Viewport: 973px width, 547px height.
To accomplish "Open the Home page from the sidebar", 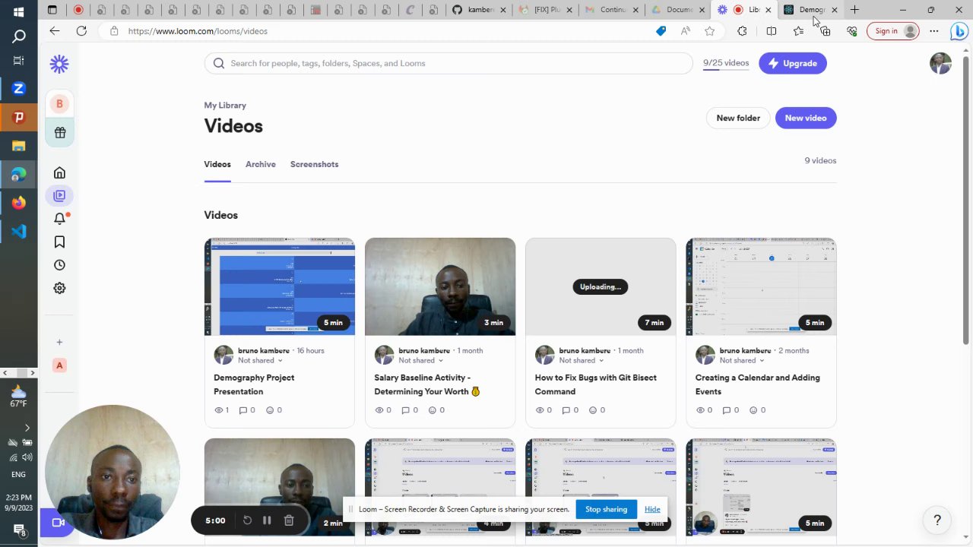I will point(59,173).
